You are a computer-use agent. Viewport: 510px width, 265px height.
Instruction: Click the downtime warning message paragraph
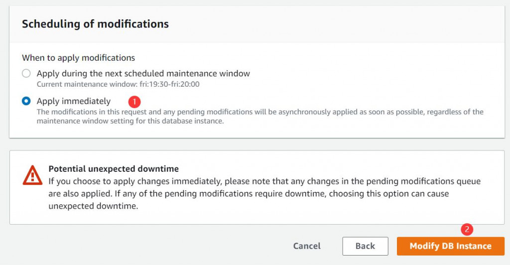point(264,193)
